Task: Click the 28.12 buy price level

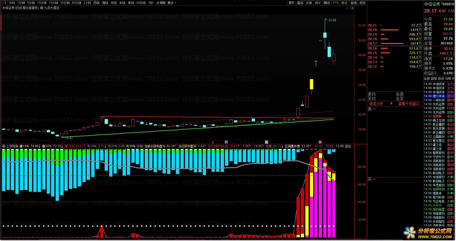Action: [x=372, y=67]
